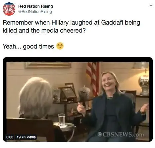Click the smirking face emoji
The image size is (155, 148).
tap(60, 46)
